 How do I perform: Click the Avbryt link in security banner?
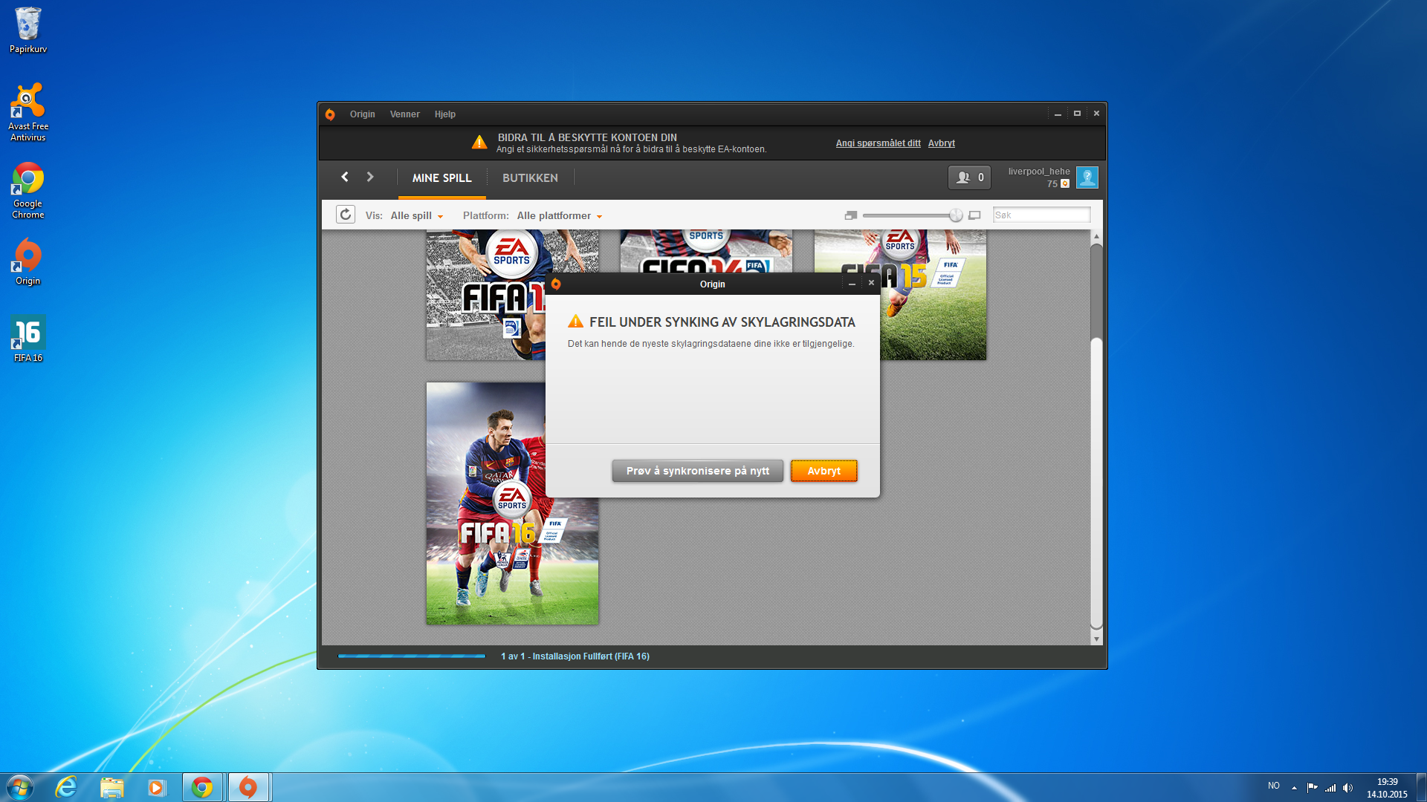(941, 143)
